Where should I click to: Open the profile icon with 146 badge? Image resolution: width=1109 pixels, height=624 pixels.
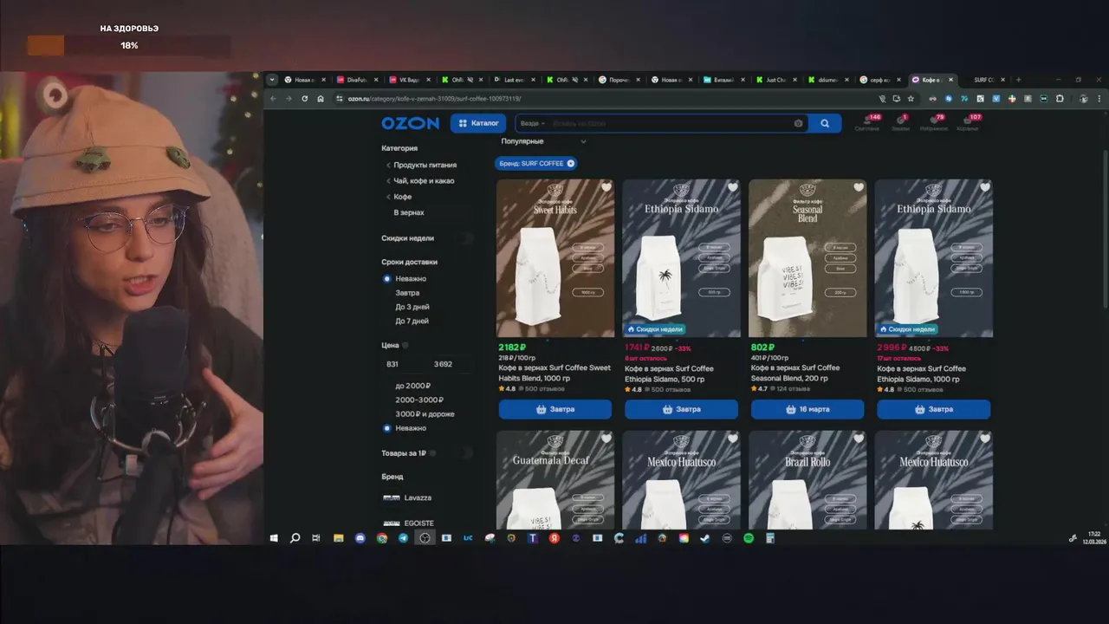867,122
